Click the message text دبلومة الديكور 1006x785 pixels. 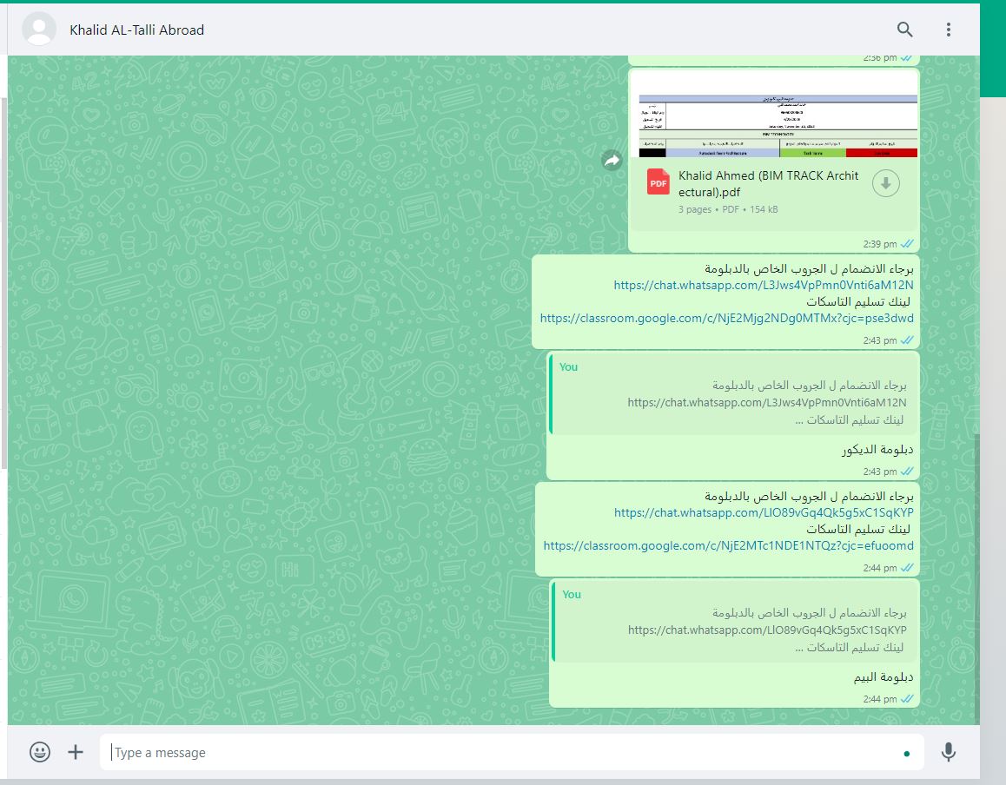tap(877, 450)
